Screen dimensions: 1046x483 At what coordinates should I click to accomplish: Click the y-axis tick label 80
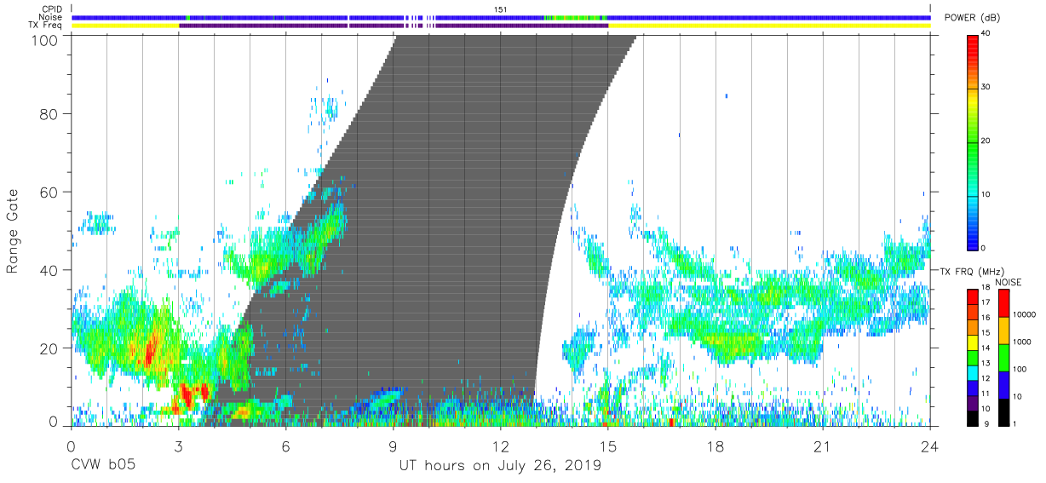pyautogui.click(x=50, y=113)
